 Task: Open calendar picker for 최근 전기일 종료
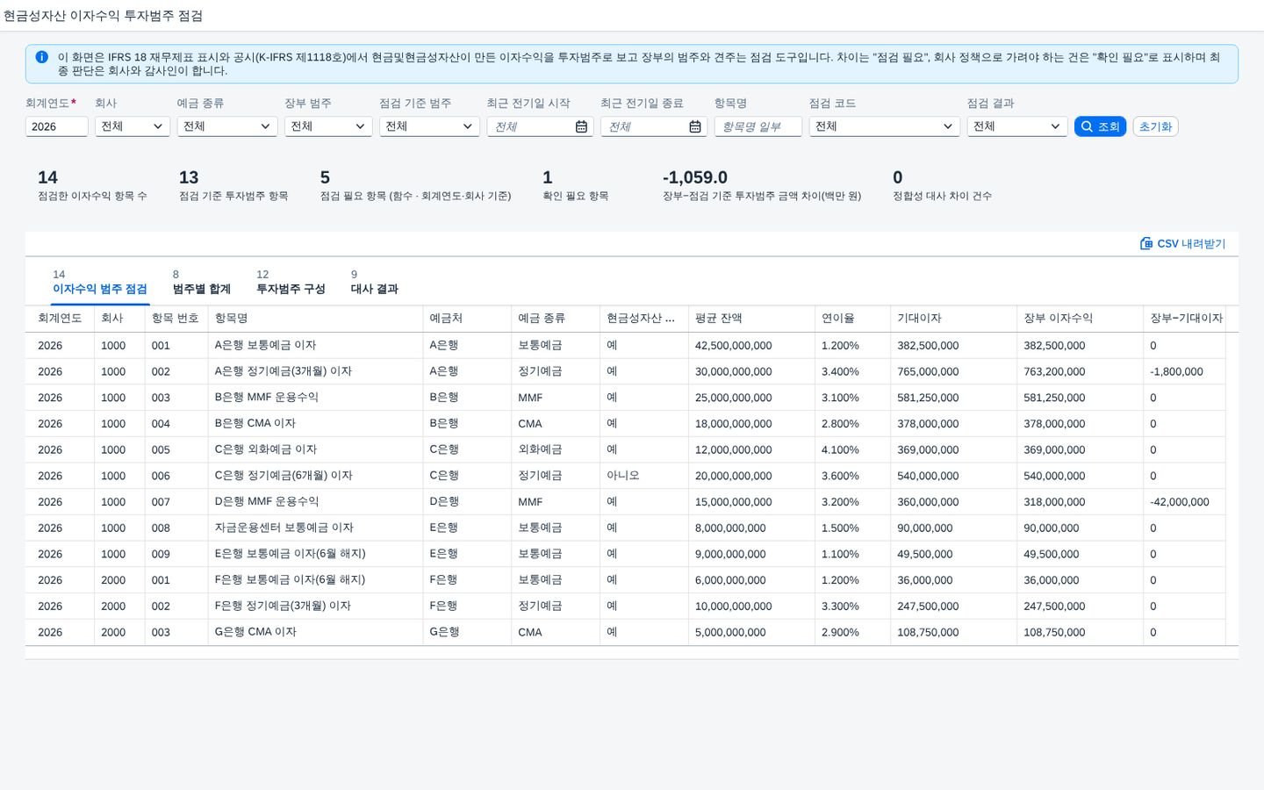695,126
